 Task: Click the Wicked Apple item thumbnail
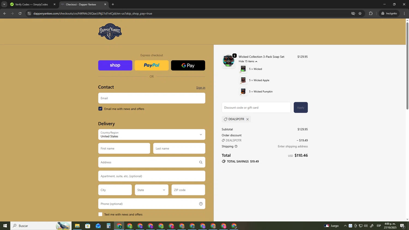pos(243,80)
